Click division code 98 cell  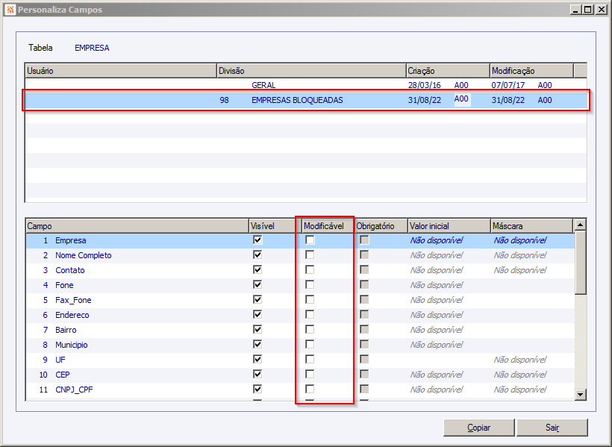click(x=224, y=100)
